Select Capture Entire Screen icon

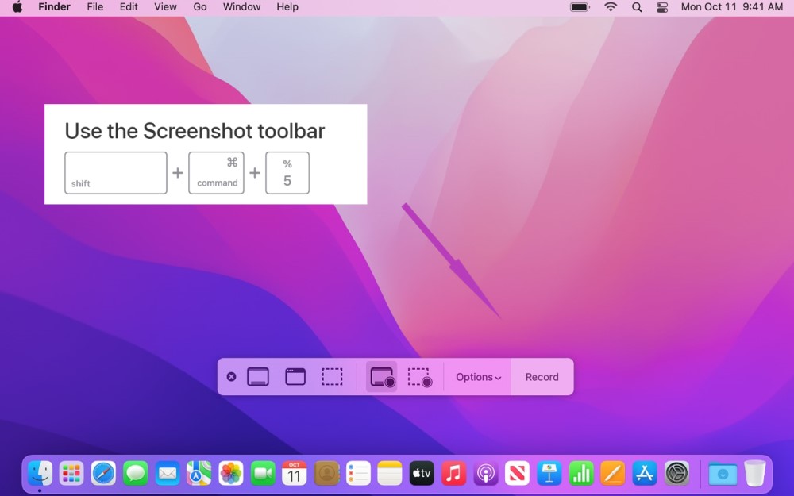[258, 376]
